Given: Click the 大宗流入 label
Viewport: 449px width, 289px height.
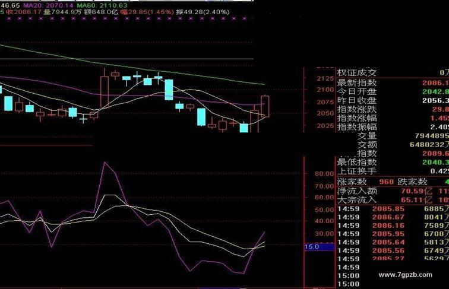Looking at the screenshot, I should pyautogui.click(x=357, y=200).
